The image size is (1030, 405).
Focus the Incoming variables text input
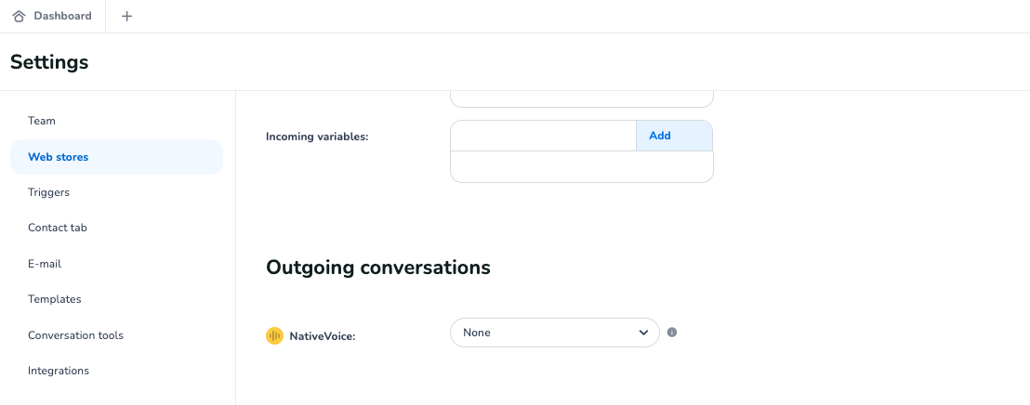click(x=543, y=136)
